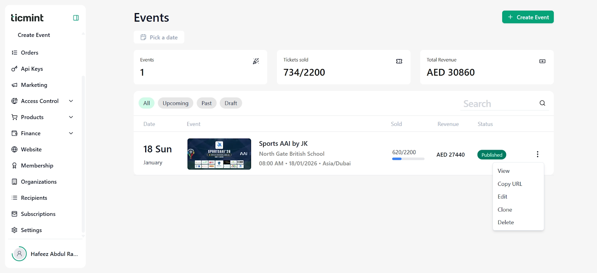Click the Api Keys key icon
Screen dimensions: 597x273
point(15,69)
